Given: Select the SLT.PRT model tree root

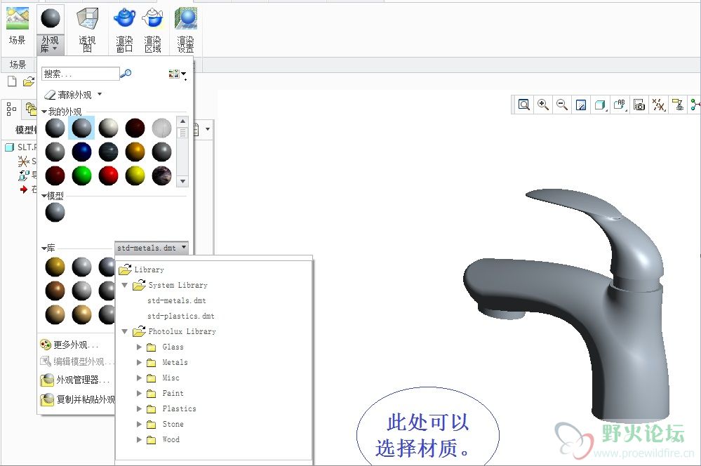Looking at the screenshot, I should (x=20, y=147).
